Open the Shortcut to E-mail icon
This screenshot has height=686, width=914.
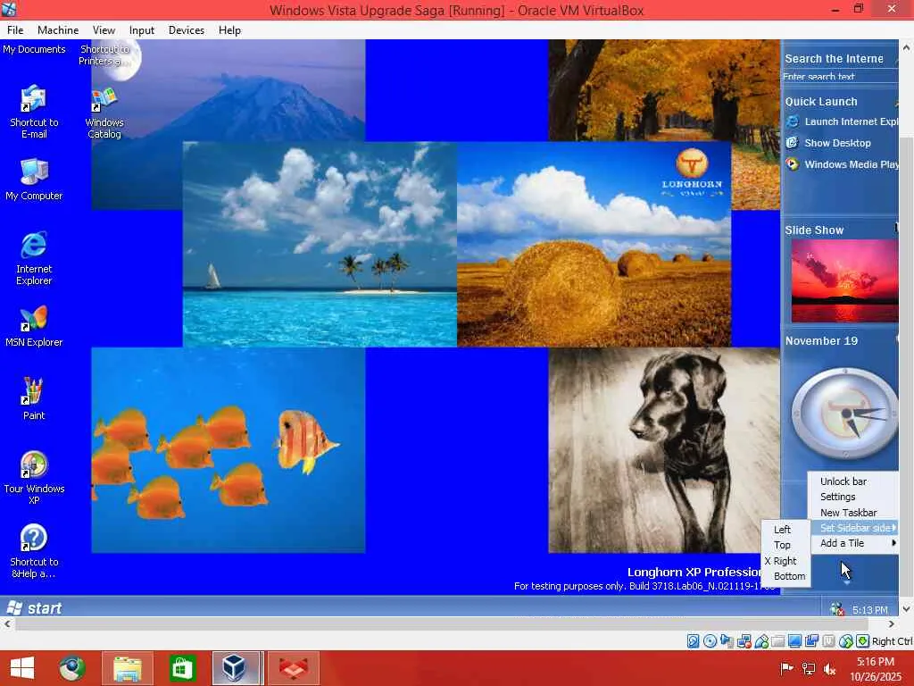(x=34, y=112)
